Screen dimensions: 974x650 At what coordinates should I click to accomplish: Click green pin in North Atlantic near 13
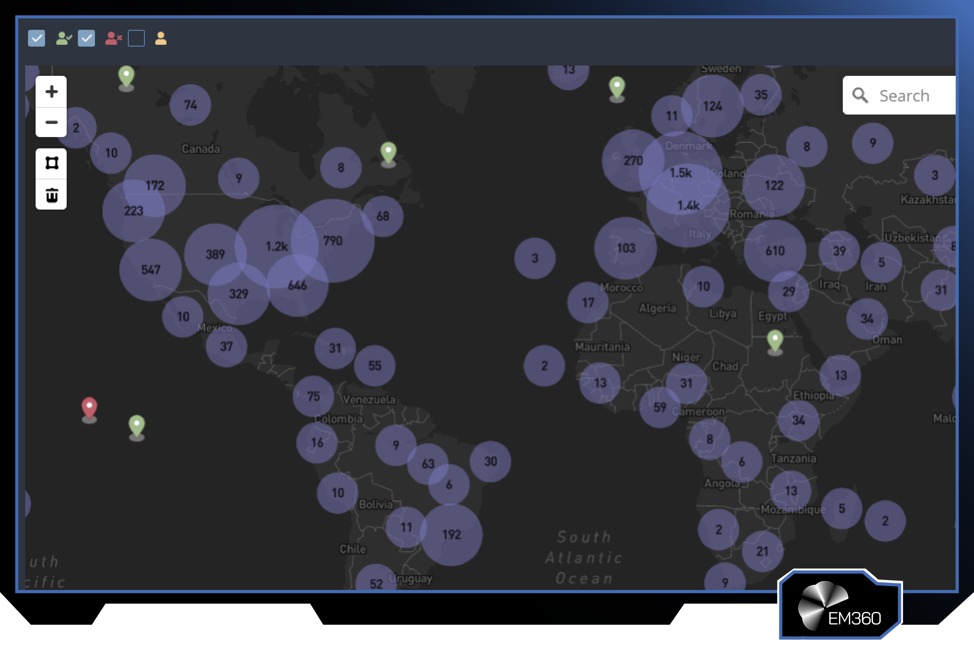tap(617, 88)
